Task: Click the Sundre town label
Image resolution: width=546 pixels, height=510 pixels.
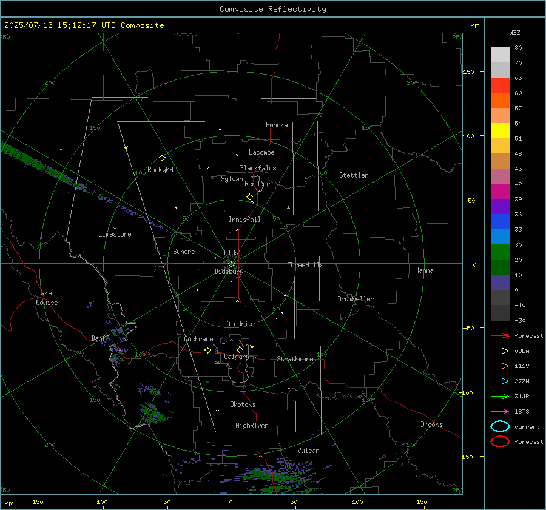Action: click(184, 251)
